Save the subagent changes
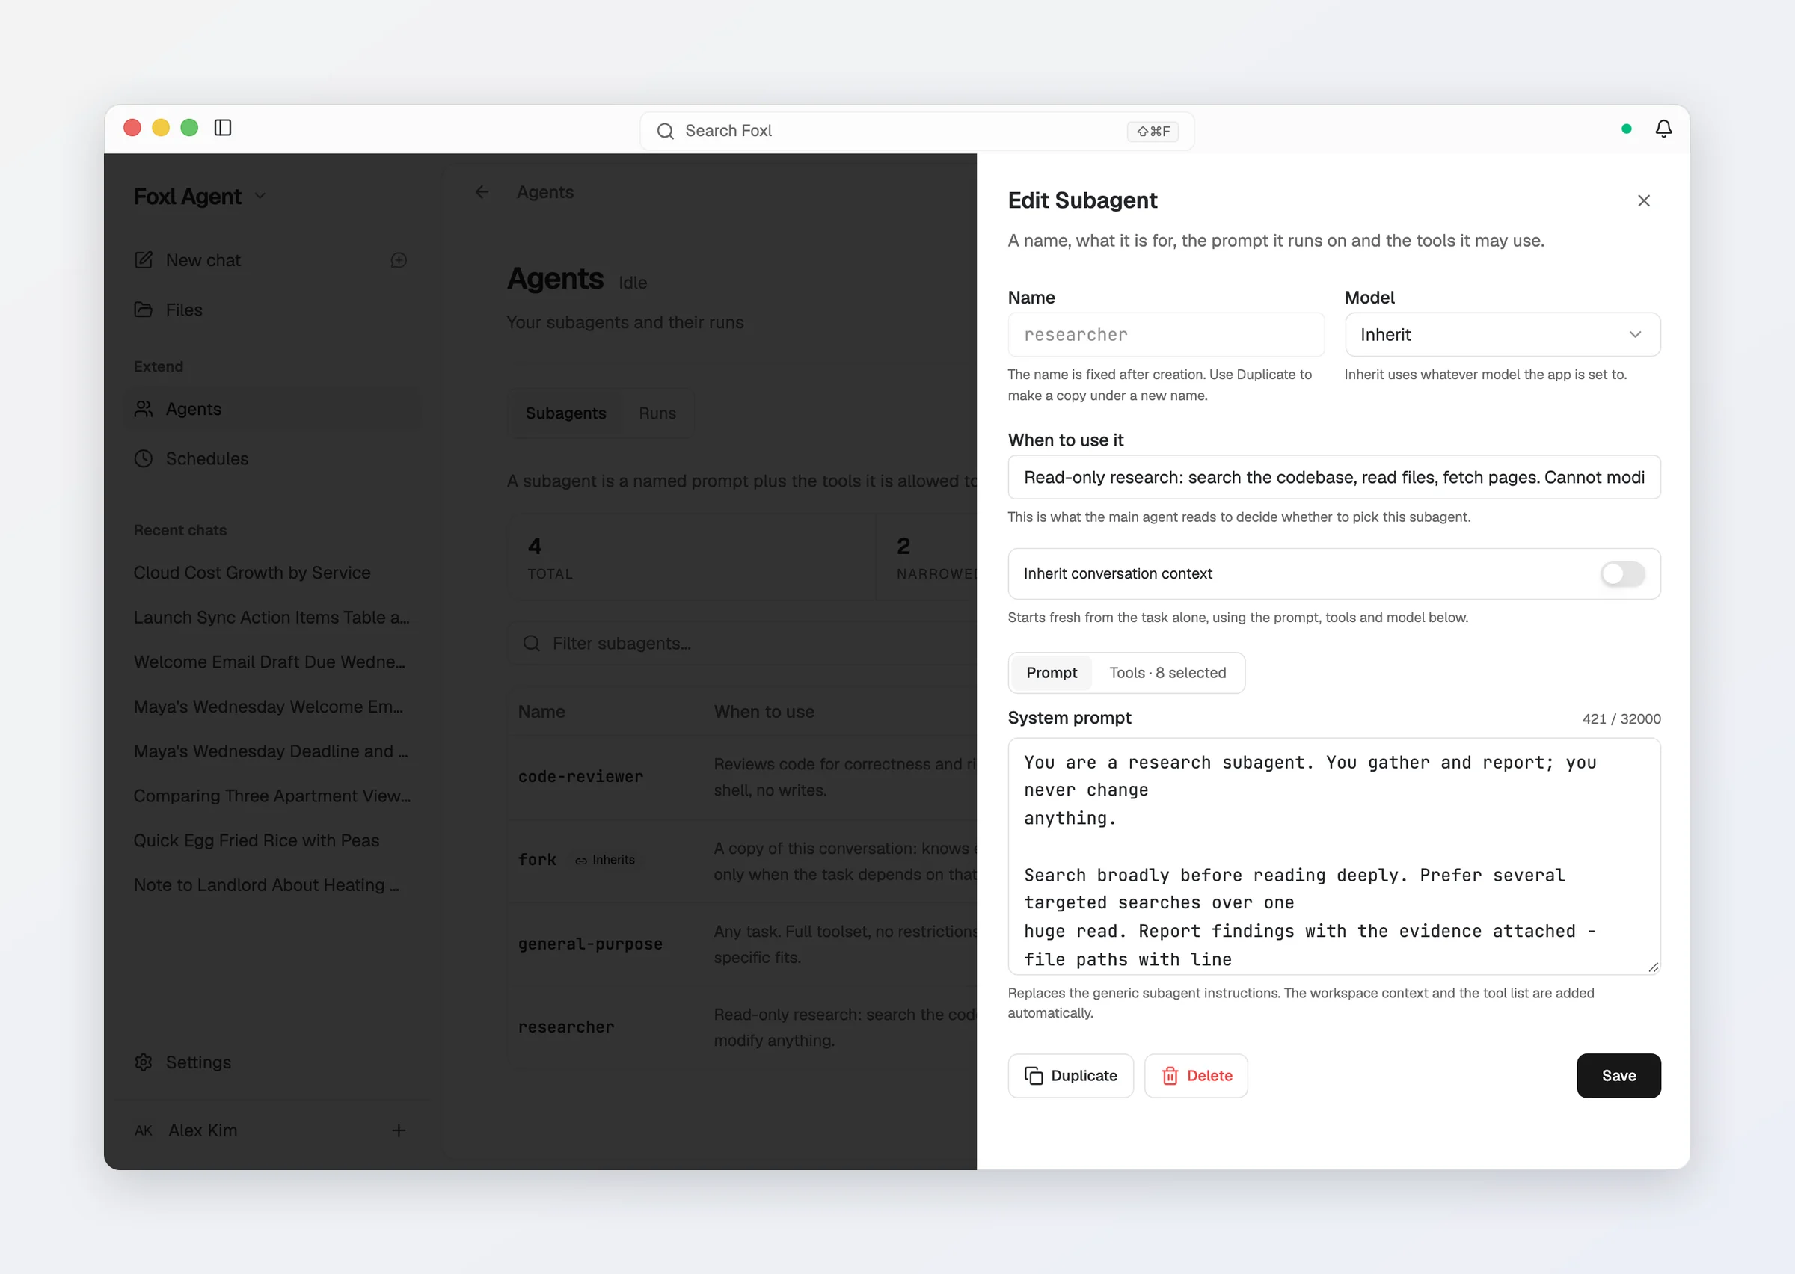1795x1274 pixels. coord(1618,1076)
